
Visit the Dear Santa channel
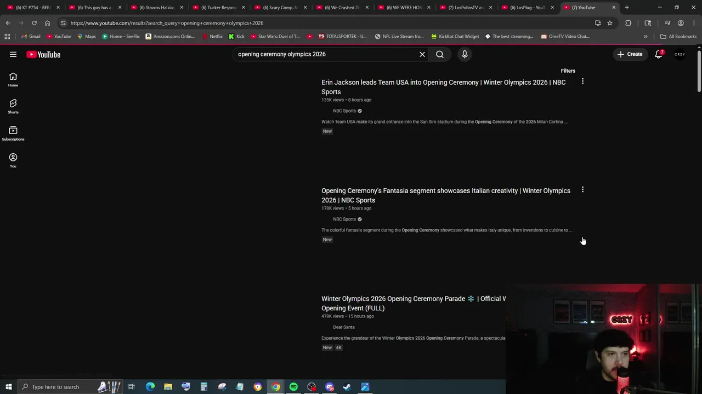point(344,327)
